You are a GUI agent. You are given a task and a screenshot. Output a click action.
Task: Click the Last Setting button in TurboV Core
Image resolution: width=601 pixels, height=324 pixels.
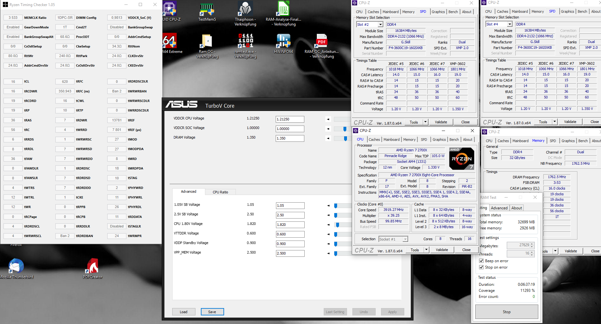coord(335,312)
